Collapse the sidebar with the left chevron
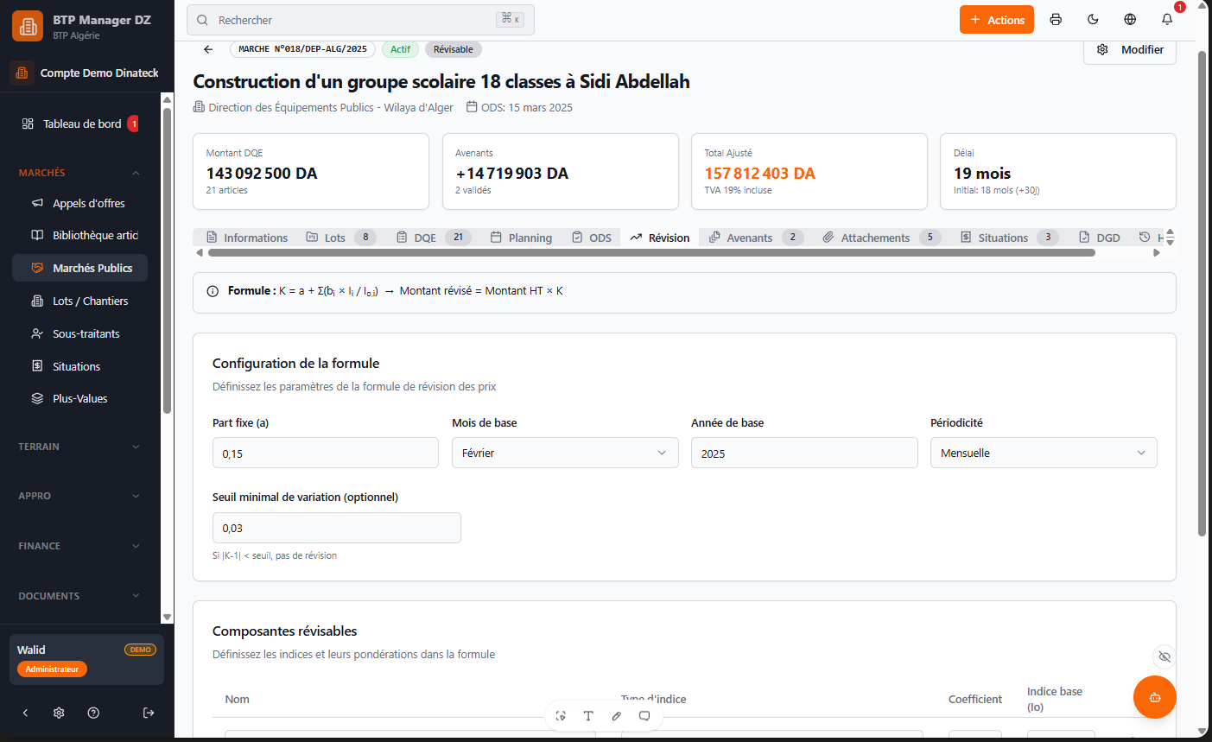 click(x=25, y=713)
